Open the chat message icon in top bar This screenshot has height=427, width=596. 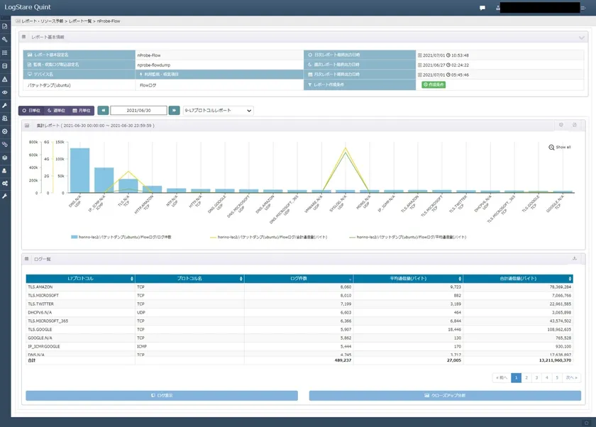[482, 8]
